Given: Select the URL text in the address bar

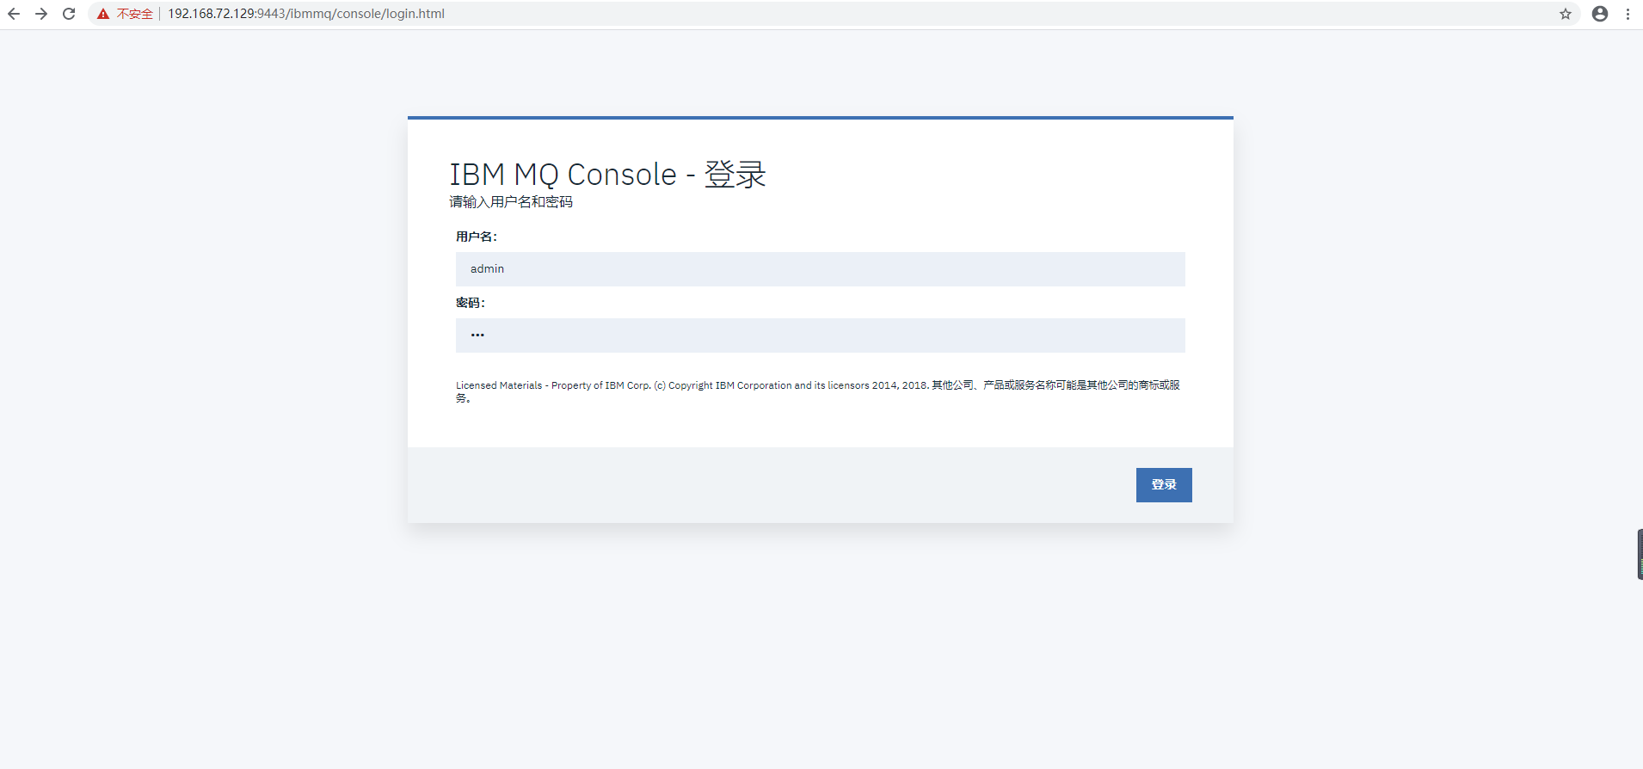Looking at the screenshot, I should (x=306, y=14).
